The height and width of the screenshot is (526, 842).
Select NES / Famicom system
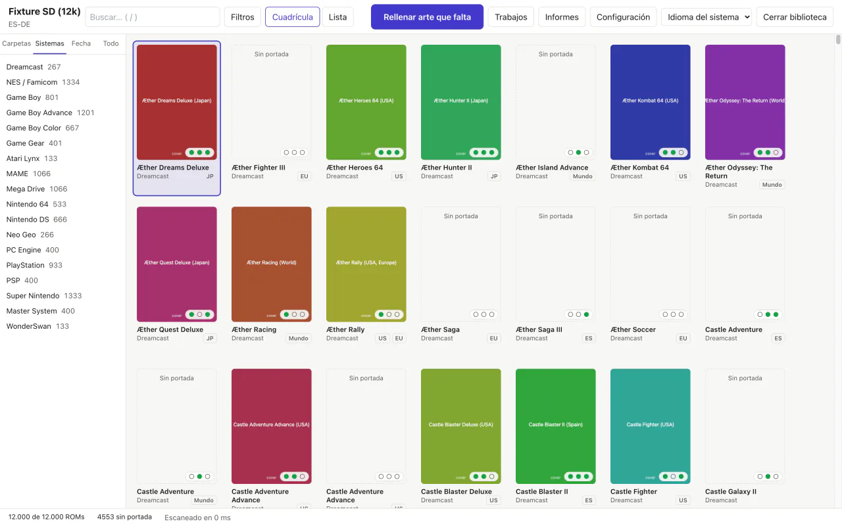[63, 82]
